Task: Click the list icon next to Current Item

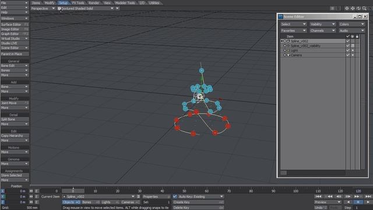Action: click(138, 197)
